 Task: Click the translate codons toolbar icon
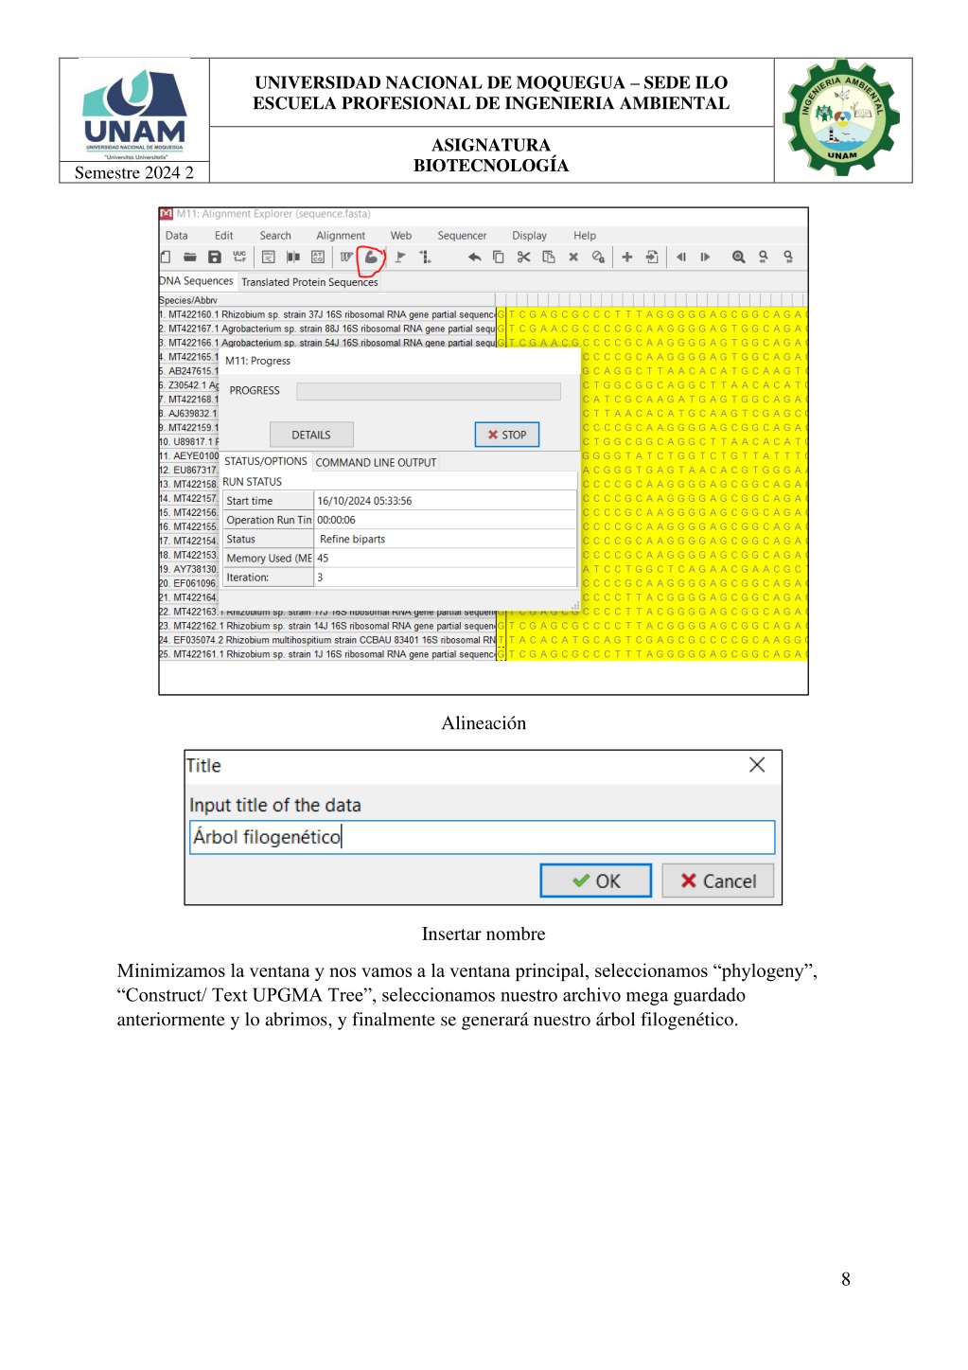click(239, 257)
